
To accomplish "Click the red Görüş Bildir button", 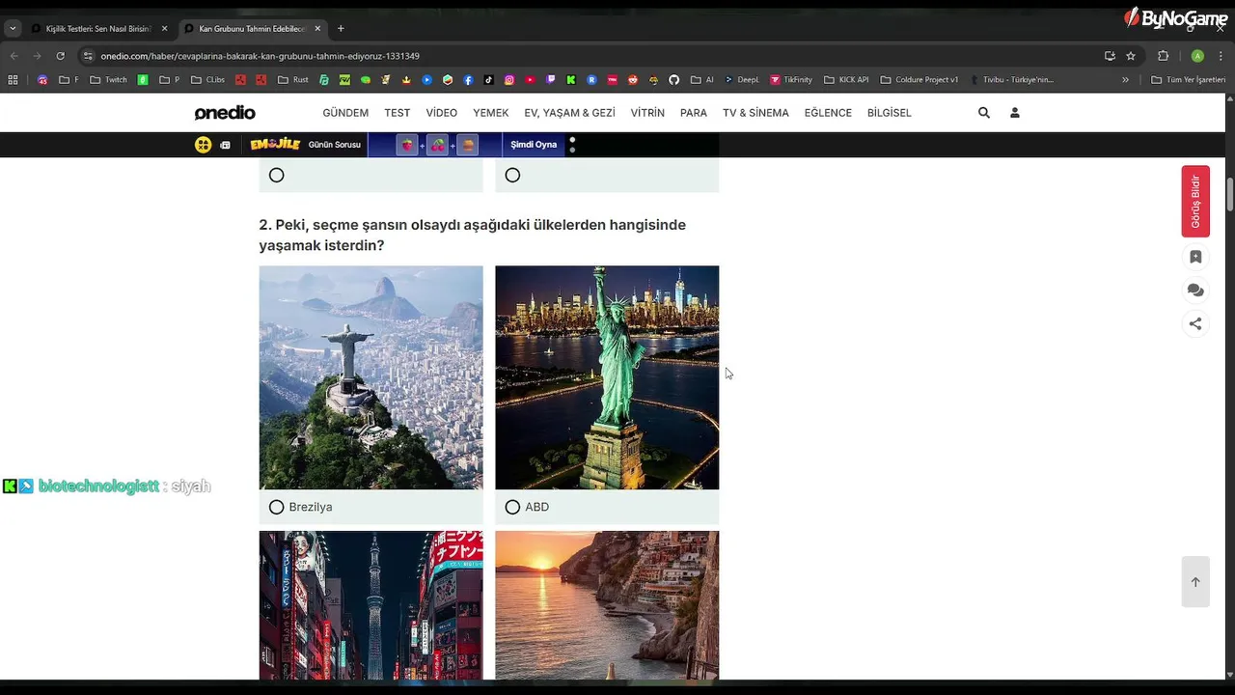I will (x=1195, y=202).
